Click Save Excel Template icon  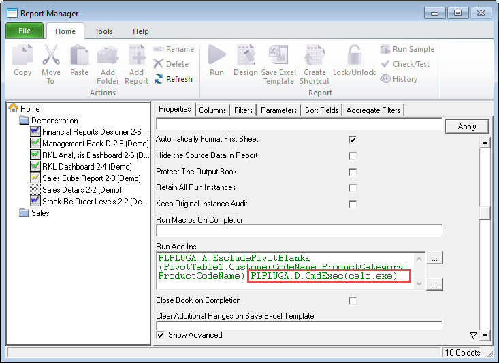[x=278, y=54]
